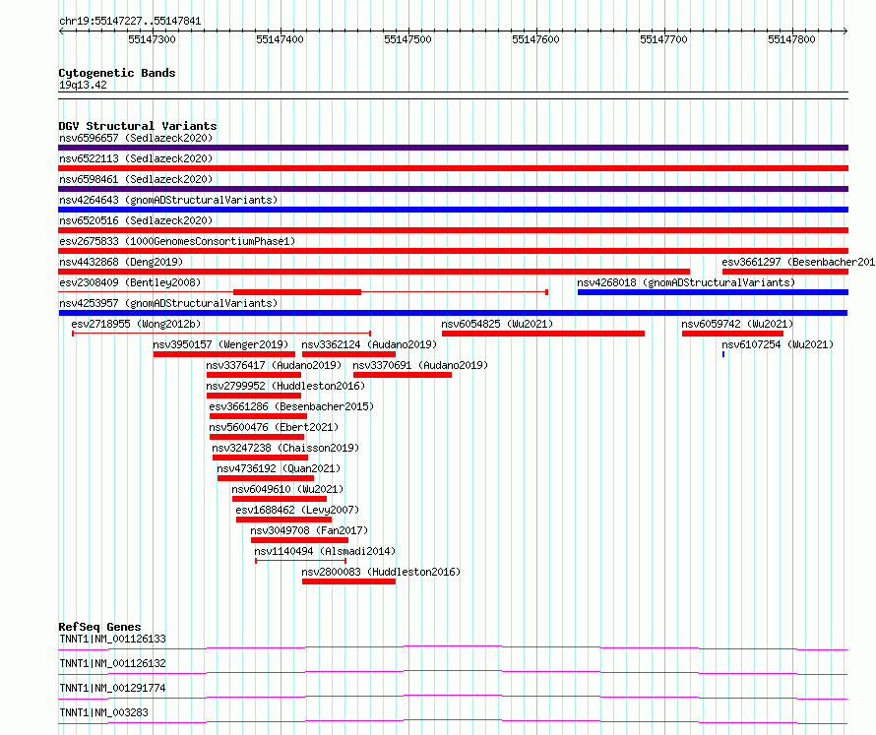Select nsv6054825 (Wu2021) label
876x735 pixels.
(x=497, y=324)
